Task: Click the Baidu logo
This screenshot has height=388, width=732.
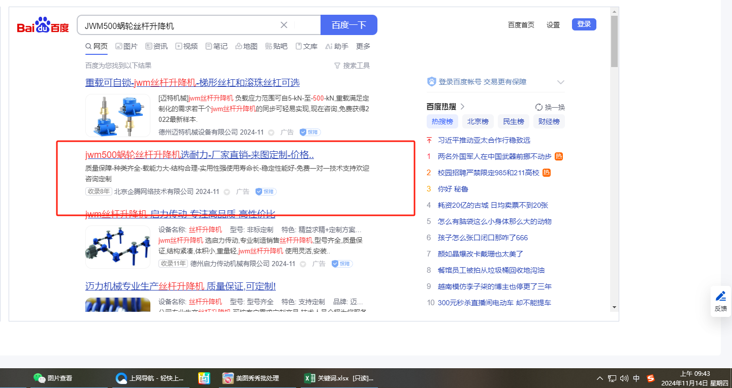Action: tap(43, 26)
